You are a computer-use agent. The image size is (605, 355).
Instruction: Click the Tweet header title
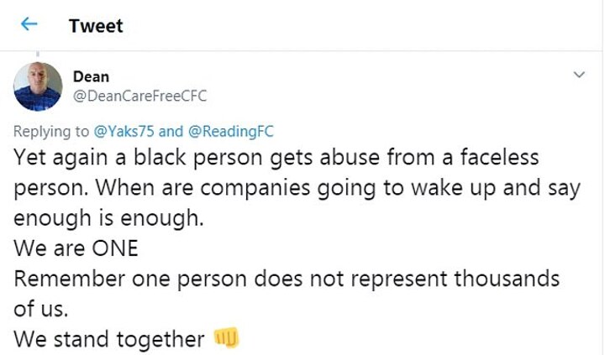96,26
